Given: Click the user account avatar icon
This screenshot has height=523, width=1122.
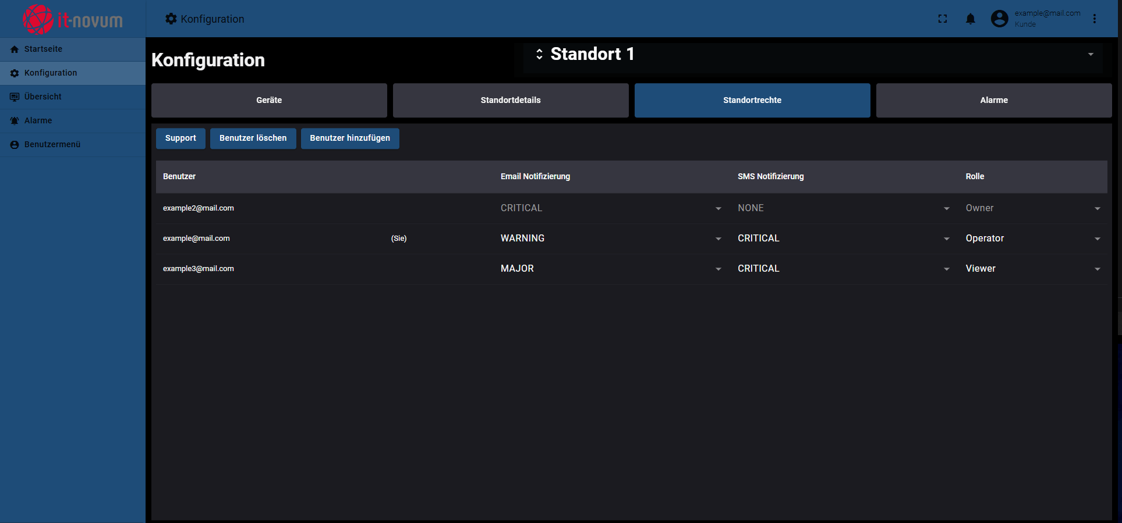Looking at the screenshot, I should [x=999, y=19].
